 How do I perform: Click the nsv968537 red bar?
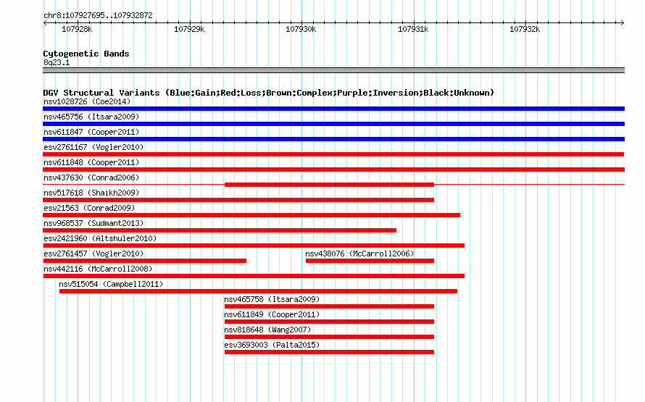click(220, 230)
